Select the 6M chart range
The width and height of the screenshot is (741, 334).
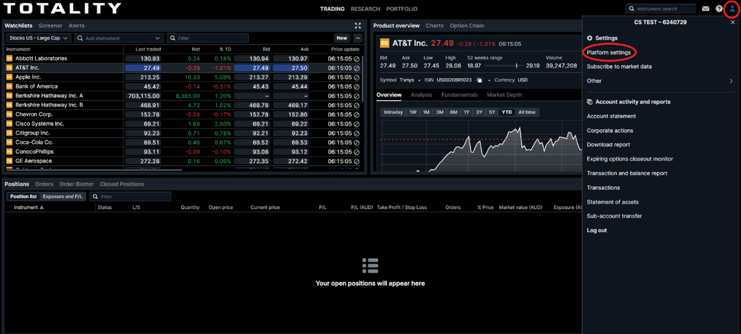pos(453,112)
